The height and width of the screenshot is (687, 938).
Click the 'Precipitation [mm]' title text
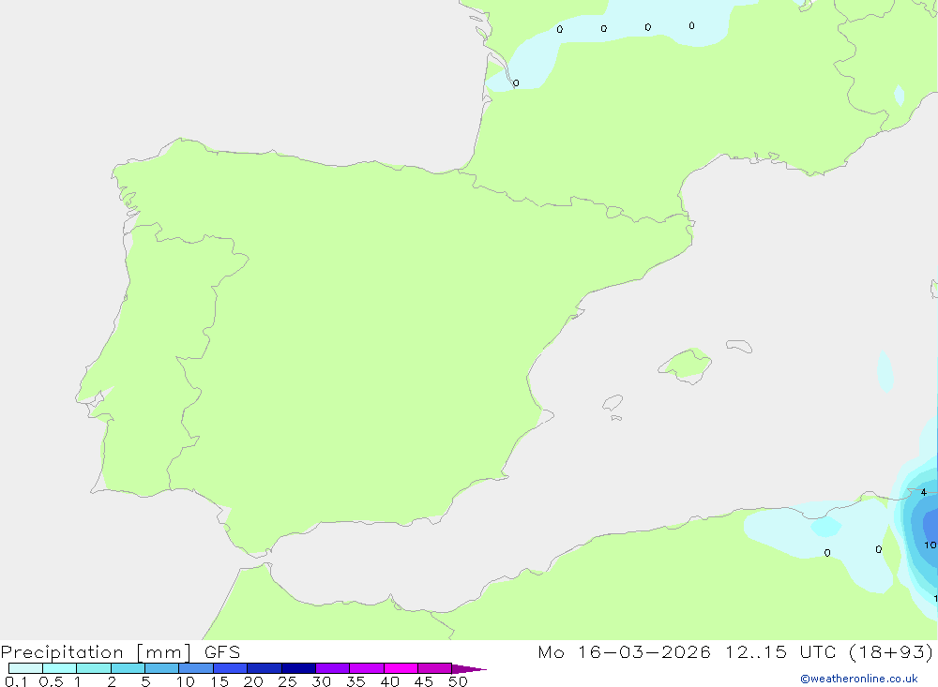(96, 652)
